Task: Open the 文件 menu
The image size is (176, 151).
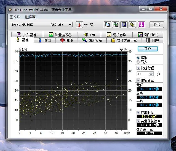Action: (15, 17)
